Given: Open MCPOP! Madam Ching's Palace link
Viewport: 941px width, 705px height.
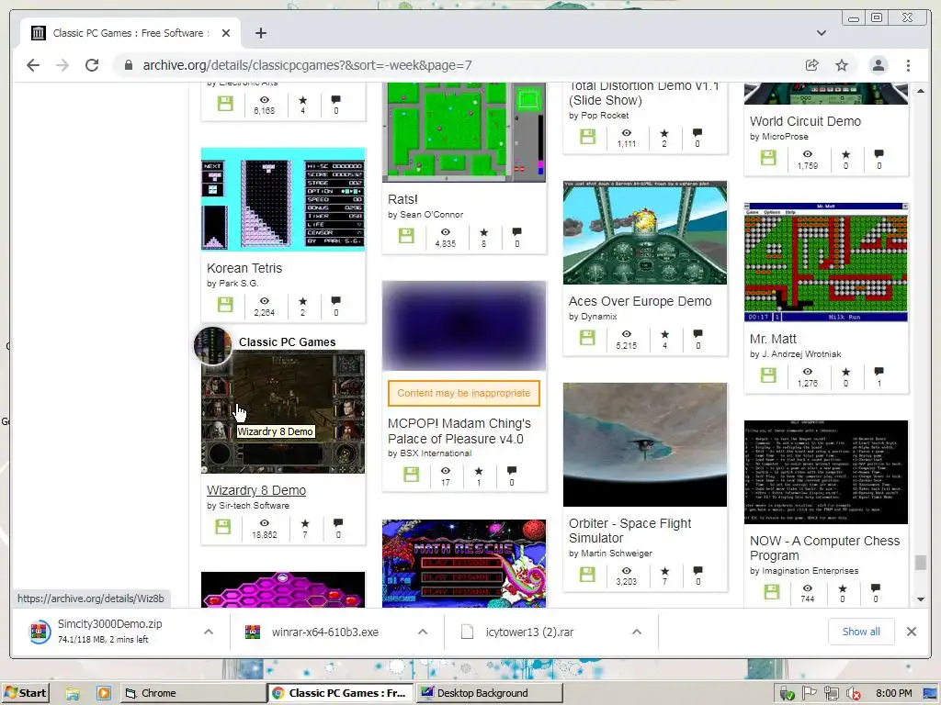Looking at the screenshot, I should click(459, 431).
